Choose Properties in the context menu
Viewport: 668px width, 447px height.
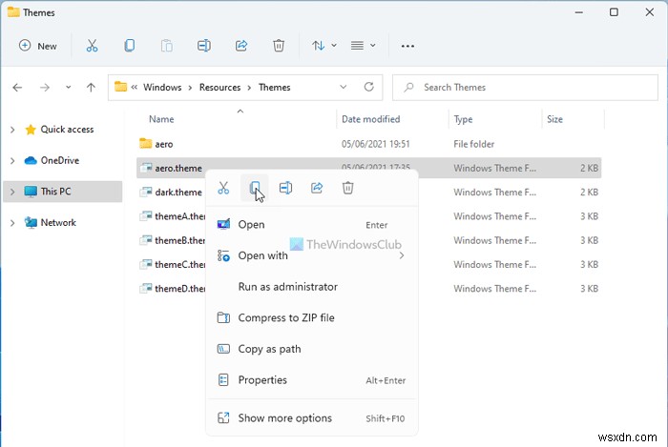[x=311, y=380]
